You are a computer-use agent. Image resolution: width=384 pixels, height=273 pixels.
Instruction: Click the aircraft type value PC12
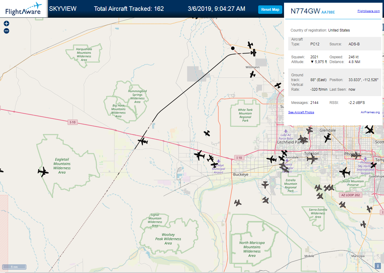point(315,44)
